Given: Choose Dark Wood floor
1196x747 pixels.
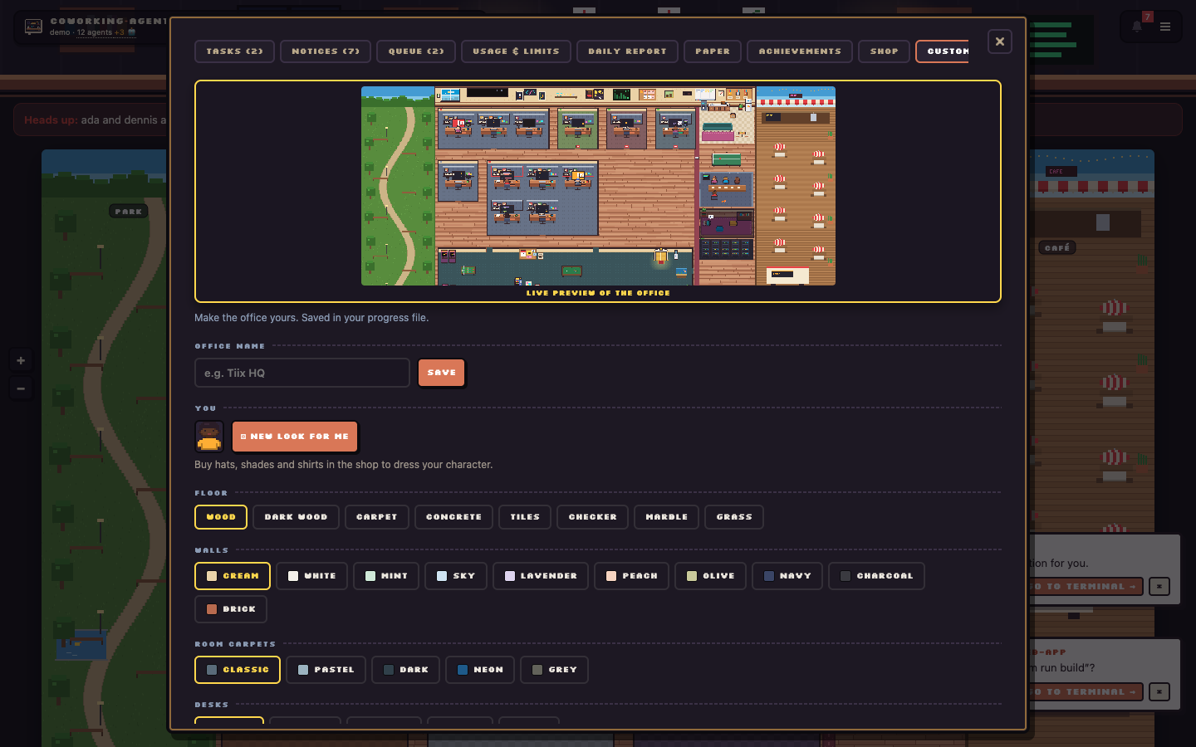Looking at the screenshot, I should pyautogui.click(x=296, y=517).
